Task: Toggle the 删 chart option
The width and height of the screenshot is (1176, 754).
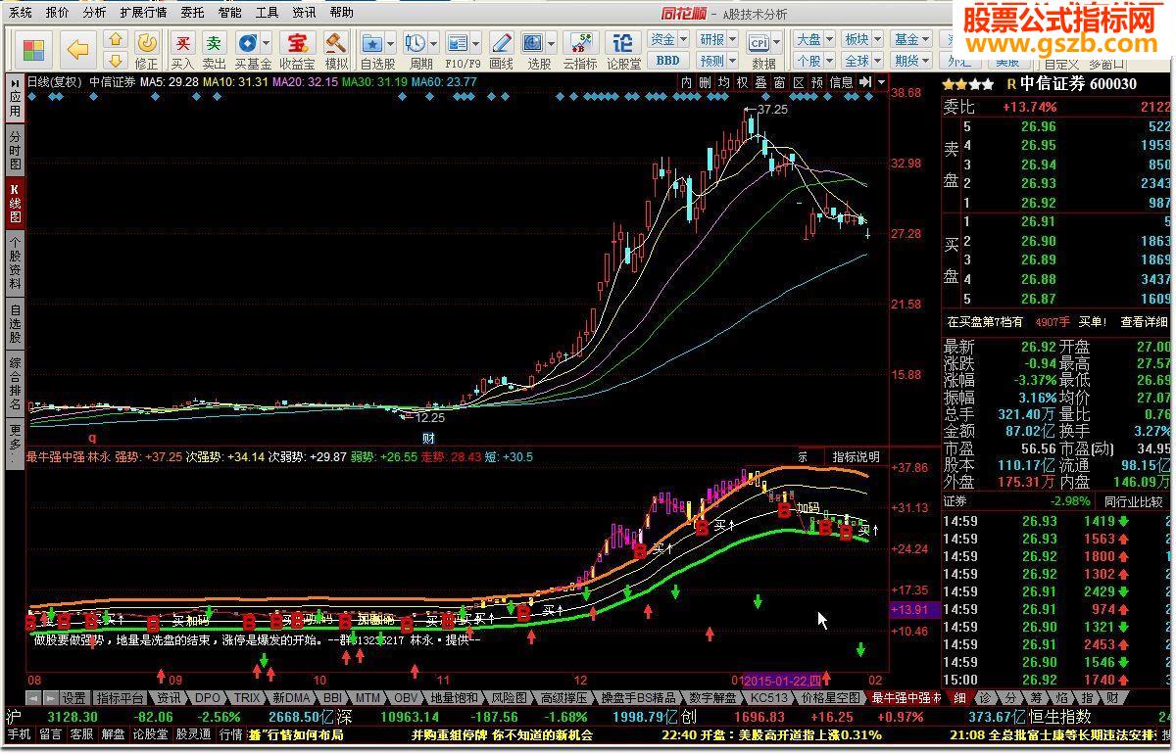Action: click(705, 82)
